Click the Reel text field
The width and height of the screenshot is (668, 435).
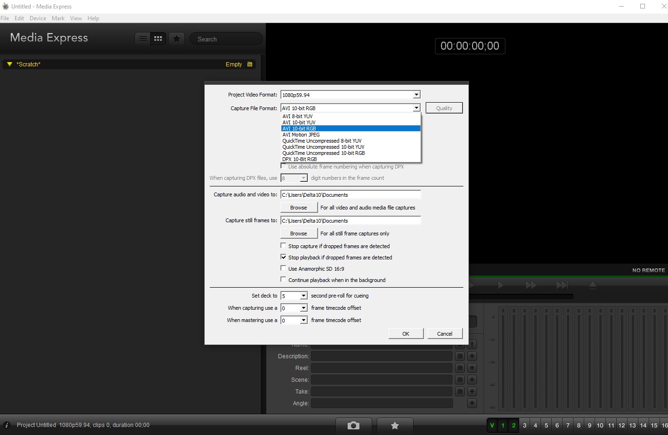(382, 368)
